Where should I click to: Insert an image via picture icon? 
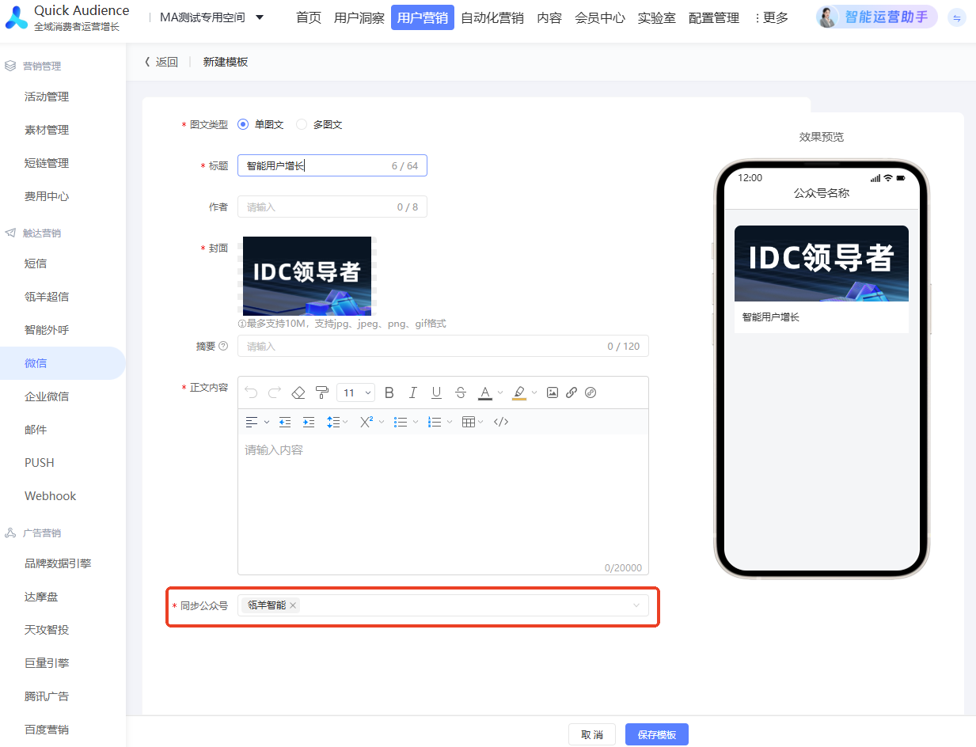coord(553,392)
